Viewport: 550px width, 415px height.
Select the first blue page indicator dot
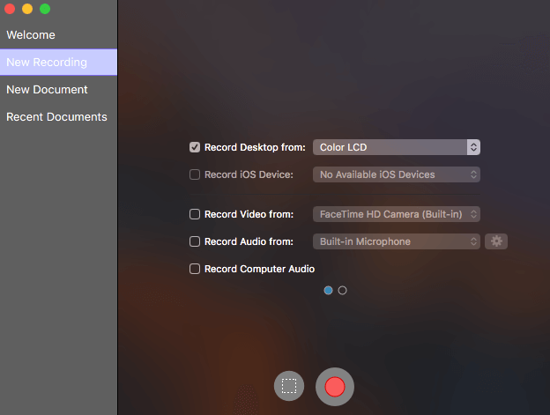point(328,290)
